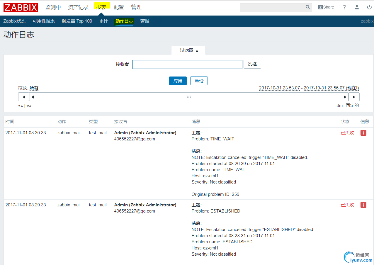Click test_mail in the 08:29:33 row
The width and height of the screenshot is (374, 265).
pos(98,205)
